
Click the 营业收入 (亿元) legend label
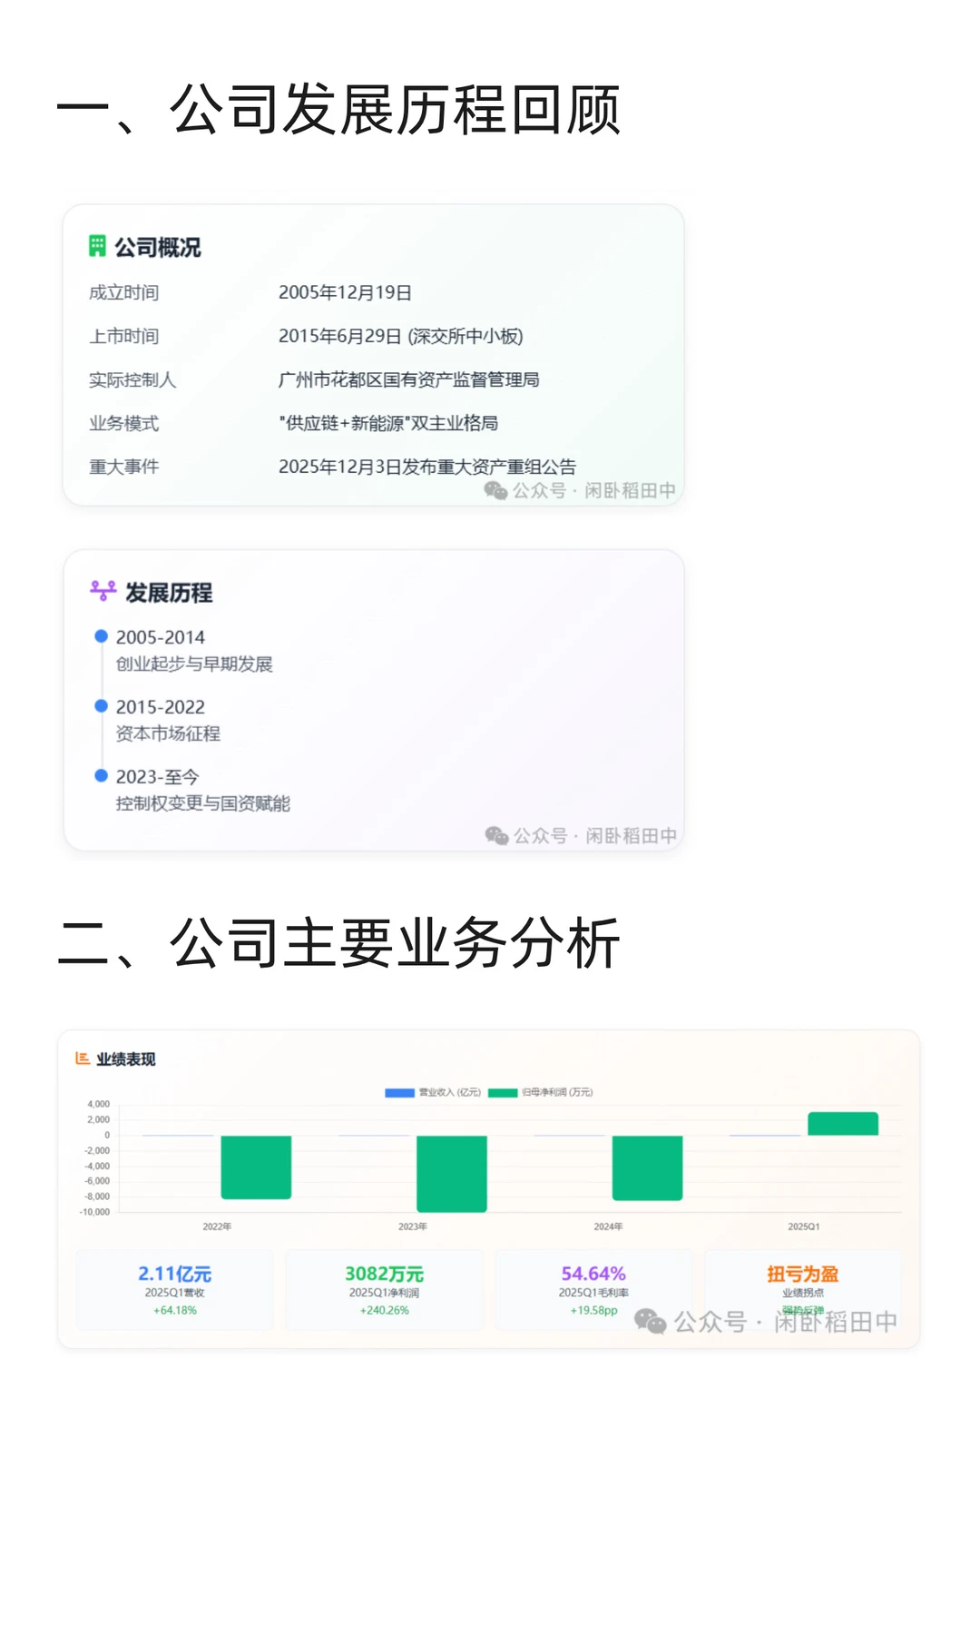(x=450, y=1092)
